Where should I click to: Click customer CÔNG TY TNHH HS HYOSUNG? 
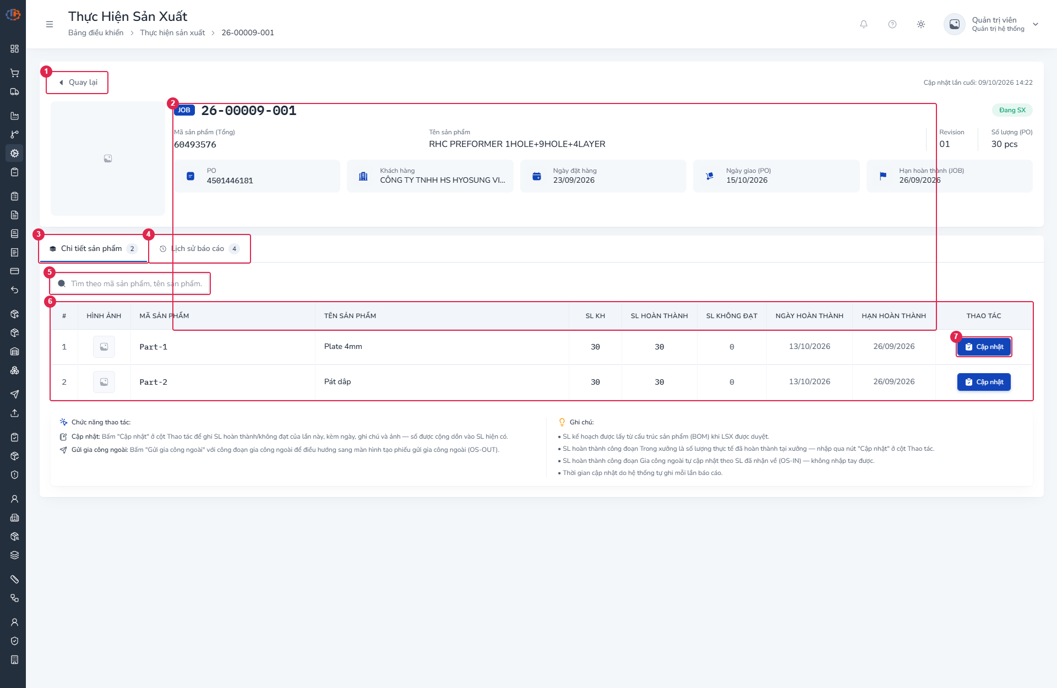coord(443,180)
